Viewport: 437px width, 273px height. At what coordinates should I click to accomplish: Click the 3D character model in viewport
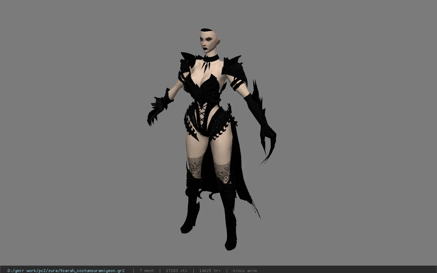[212, 139]
